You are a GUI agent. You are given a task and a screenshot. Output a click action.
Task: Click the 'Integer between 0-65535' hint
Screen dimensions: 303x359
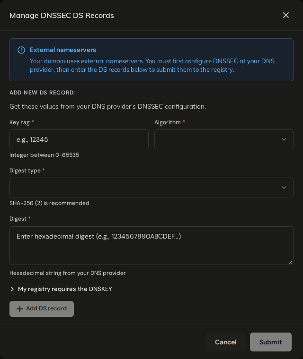coord(45,155)
